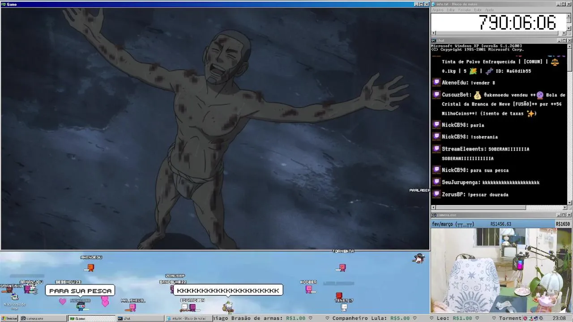Image resolution: width=573 pixels, height=322 pixels.
Task: Click the Twitch badge next to SeuJurupenga
Action: [436, 182]
